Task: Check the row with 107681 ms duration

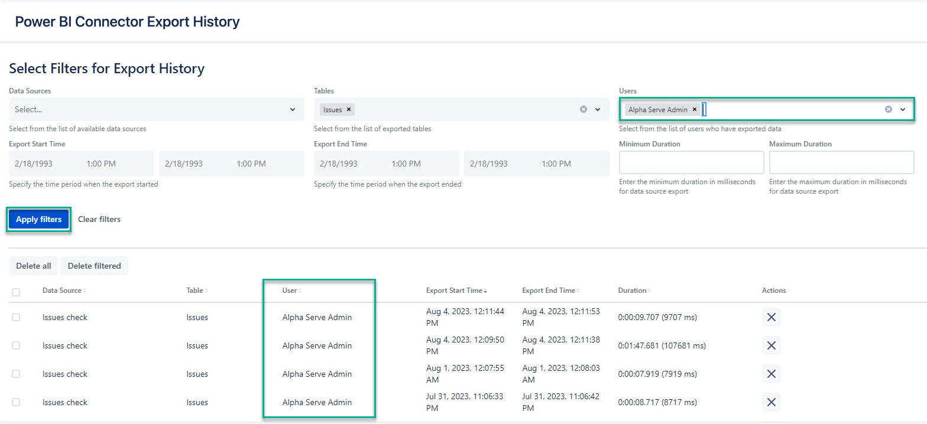Action: pyautogui.click(x=16, y=345)
